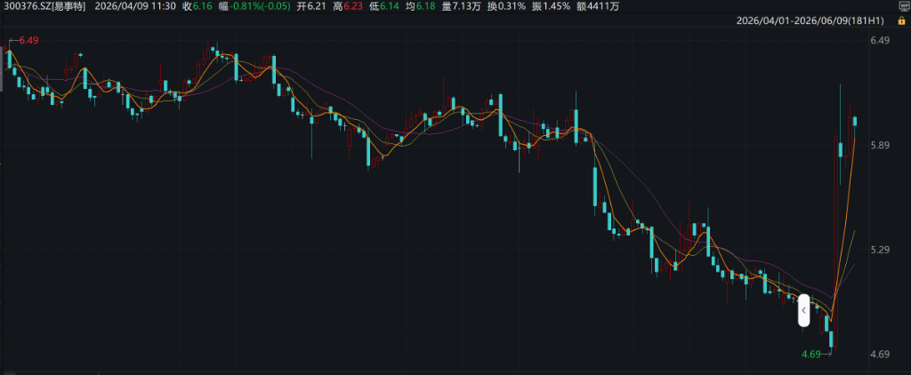Click the amount value 额4411万
911x375 pixels.
point(600,6)
